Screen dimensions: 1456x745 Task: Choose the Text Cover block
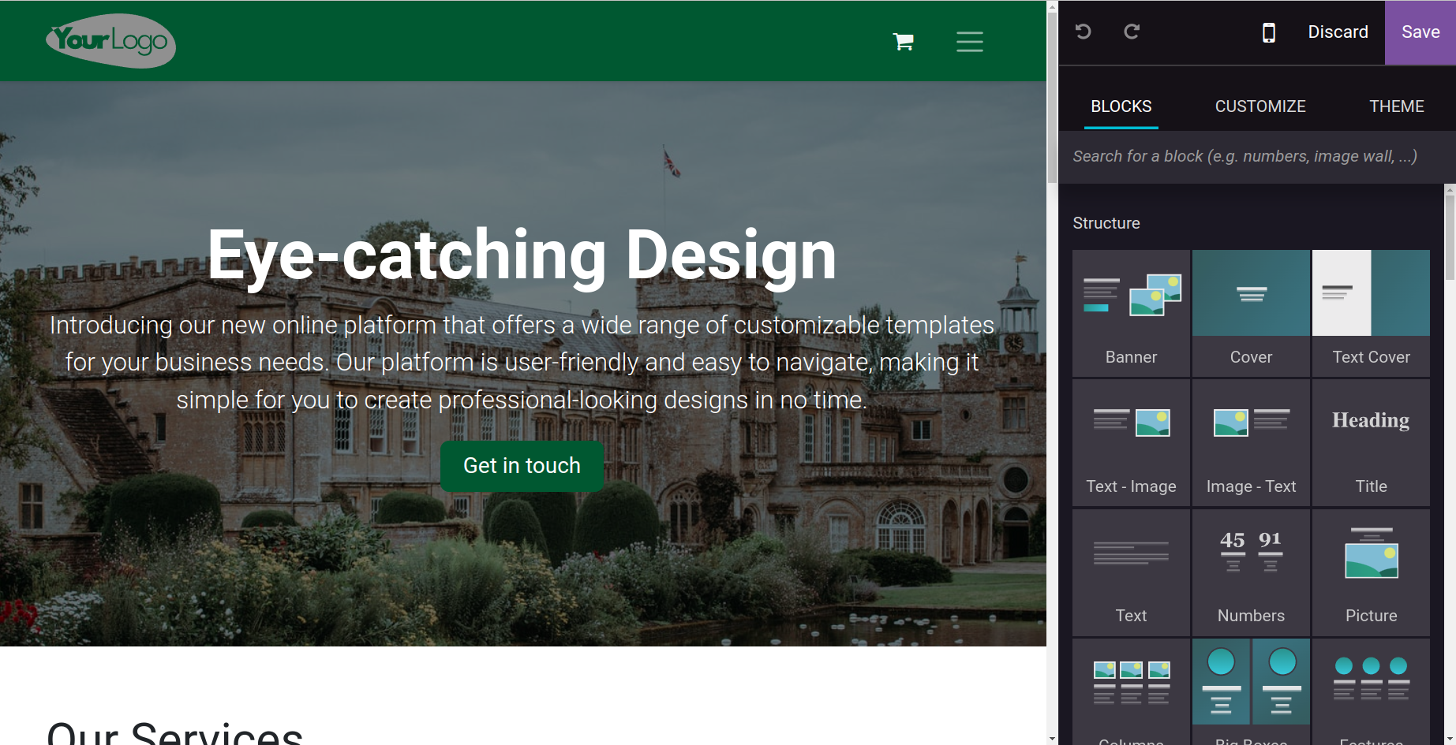(1371, 312)
